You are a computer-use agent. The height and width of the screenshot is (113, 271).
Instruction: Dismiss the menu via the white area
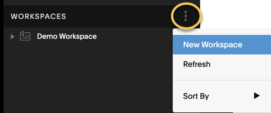click(235, 14)
